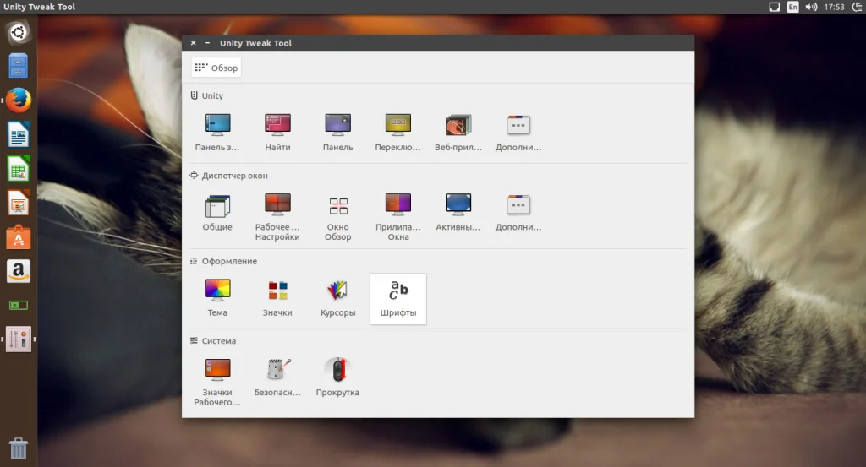
Task: Select the highlighted Шрифты fonts item
Action: click(397, 298)
